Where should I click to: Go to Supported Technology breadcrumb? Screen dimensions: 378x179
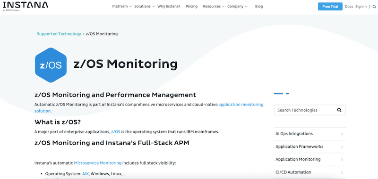[x=59, y=34]
